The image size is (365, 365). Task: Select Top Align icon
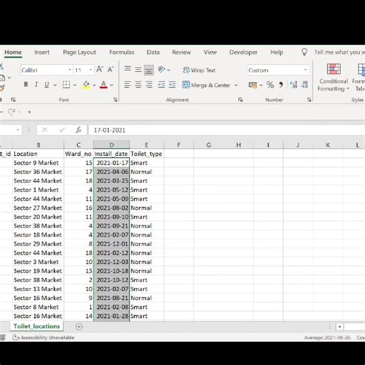(x=128, y=69)
